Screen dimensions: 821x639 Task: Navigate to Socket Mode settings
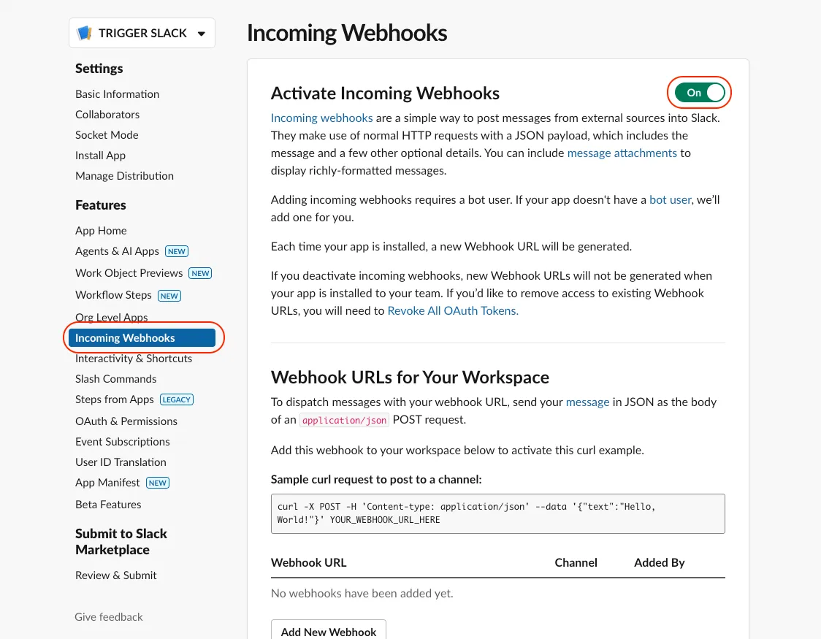107,135
